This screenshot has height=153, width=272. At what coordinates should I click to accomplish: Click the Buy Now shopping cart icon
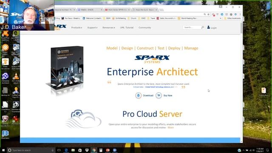point(159,95)
